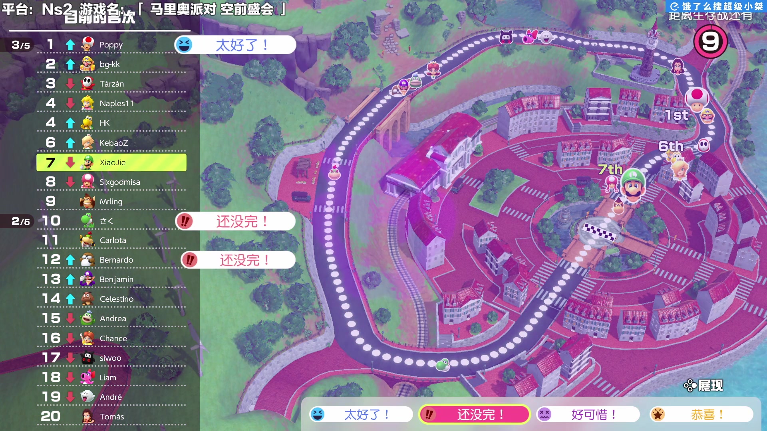The height and width of the screenshot is (431, 767).
Task: Click the Pauline marker near the tower
Action: (678, 66)
